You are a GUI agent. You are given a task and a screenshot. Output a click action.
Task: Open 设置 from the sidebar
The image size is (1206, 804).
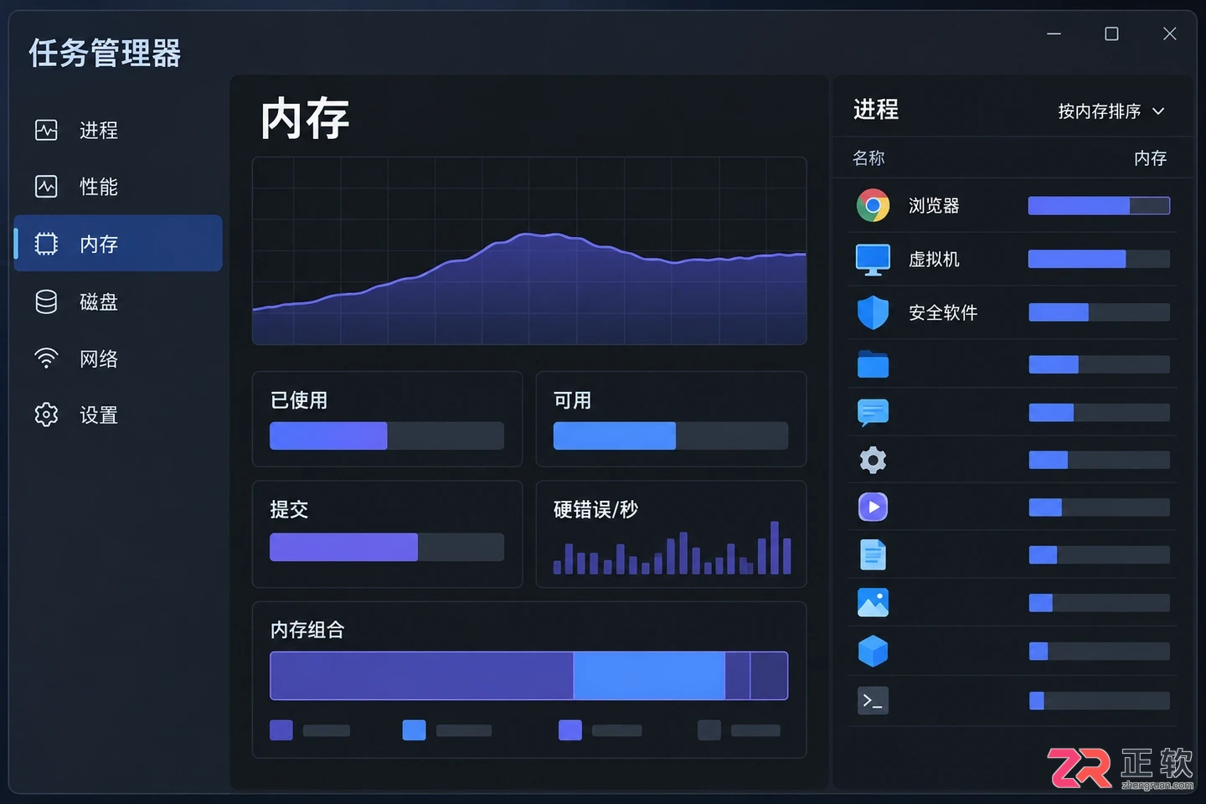pos(118,415)
